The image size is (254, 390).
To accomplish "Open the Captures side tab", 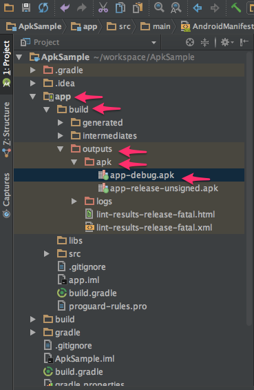I will [6, 195].
